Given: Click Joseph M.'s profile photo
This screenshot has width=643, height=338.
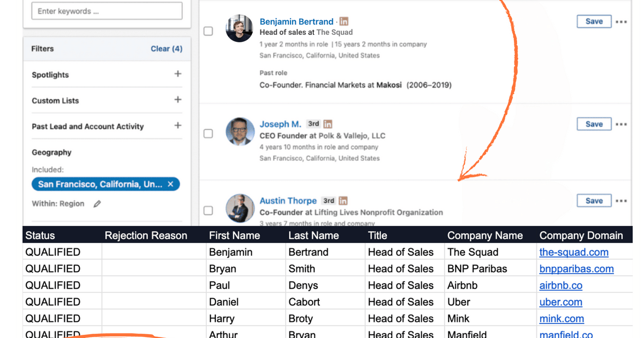Looking at the screenshot, I should click(x=240, y=133).
